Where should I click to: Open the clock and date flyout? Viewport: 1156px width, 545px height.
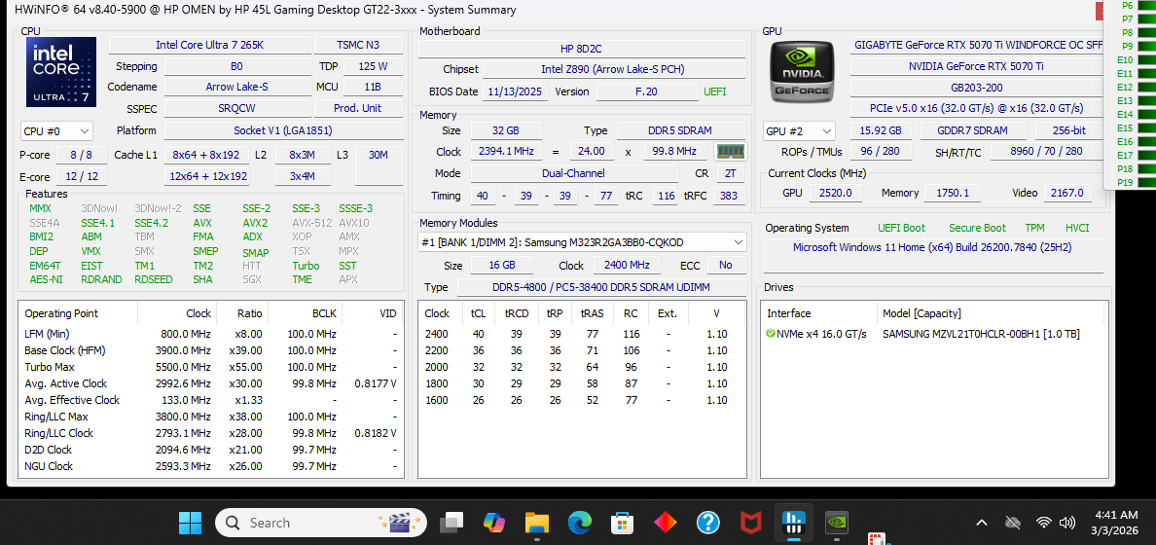(x=1116, y=523)
